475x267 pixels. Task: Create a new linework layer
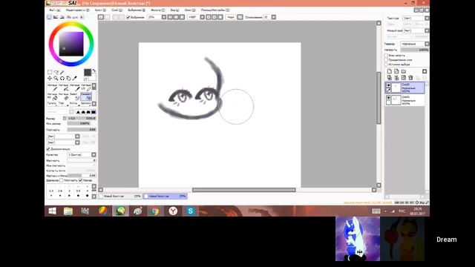tap(396, 71)
